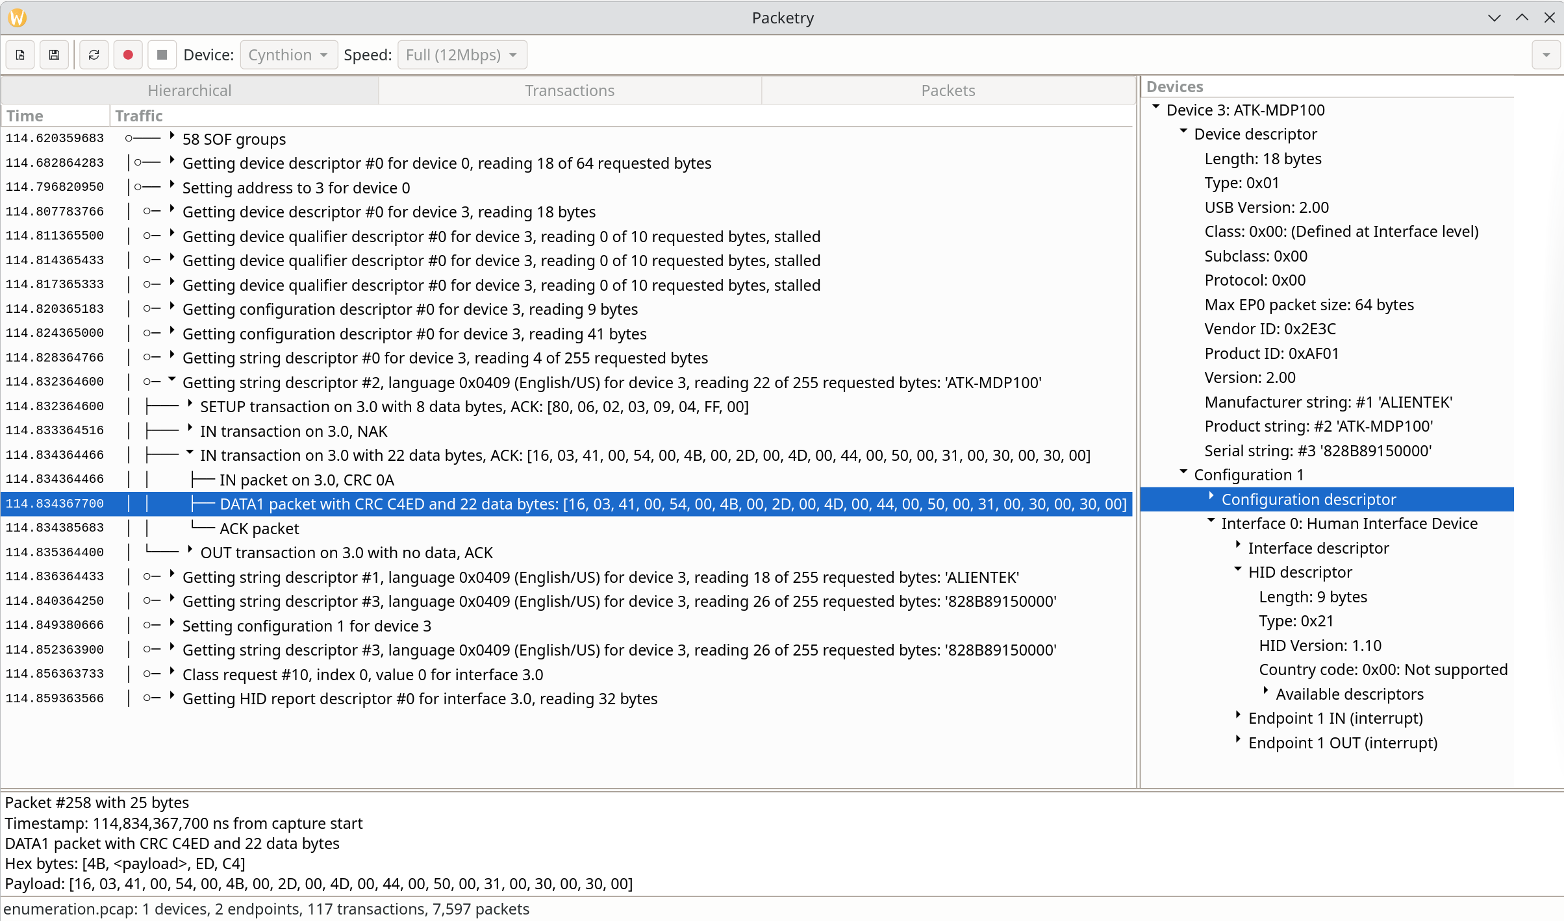This screenshot has height=921, width=1564.
Task: Open the Speed dropdown showing Full (12Mbps)
Action: [x=462, y=55]
